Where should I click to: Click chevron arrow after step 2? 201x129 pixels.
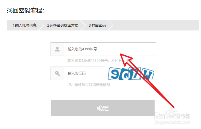(x=83, y=25)
